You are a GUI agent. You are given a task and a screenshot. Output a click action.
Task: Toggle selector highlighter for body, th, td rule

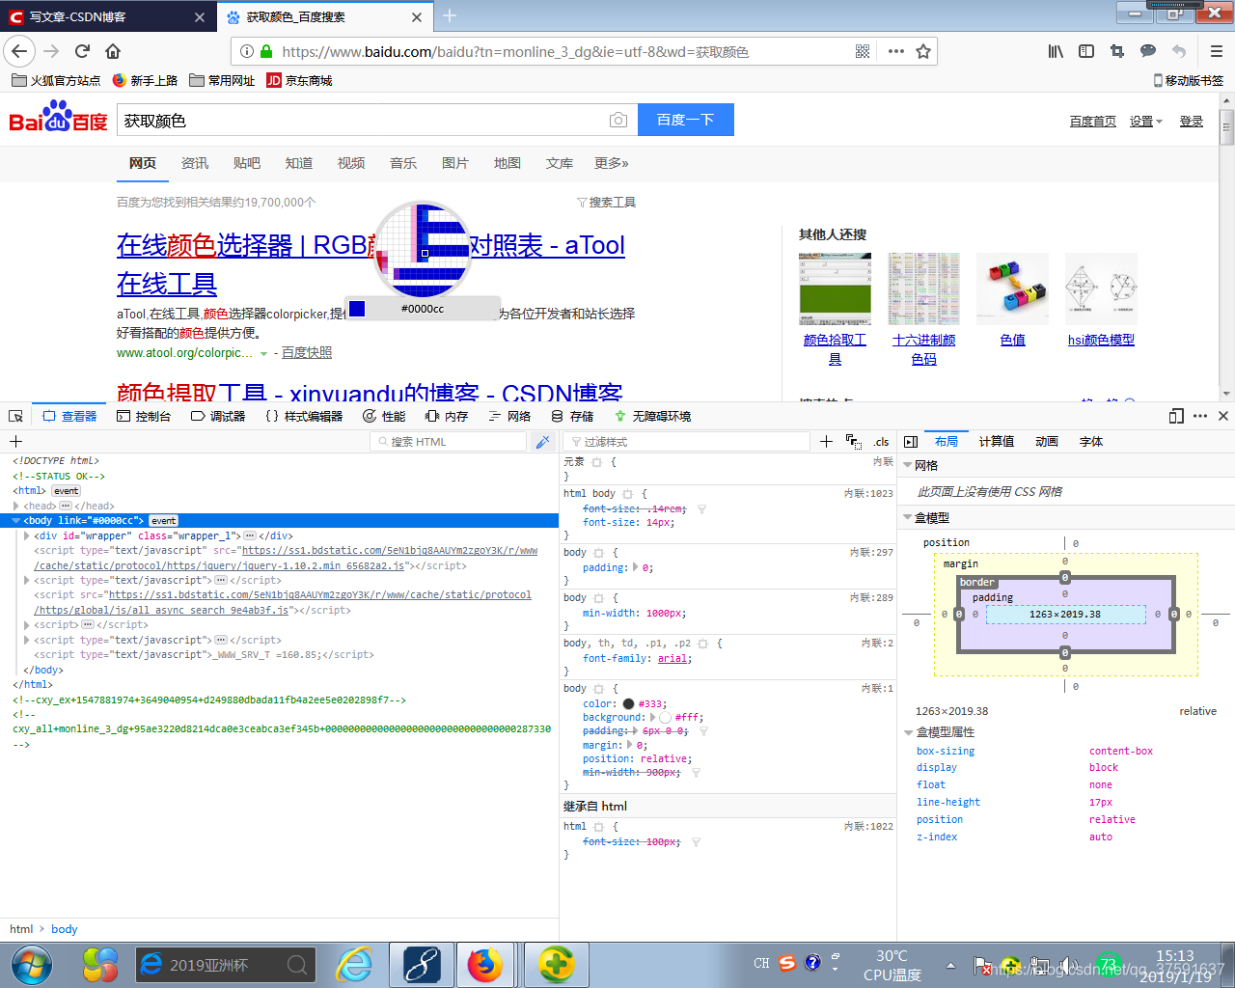(702, 644)
